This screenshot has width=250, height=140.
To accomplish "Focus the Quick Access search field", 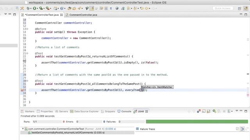I will point(223,8).
